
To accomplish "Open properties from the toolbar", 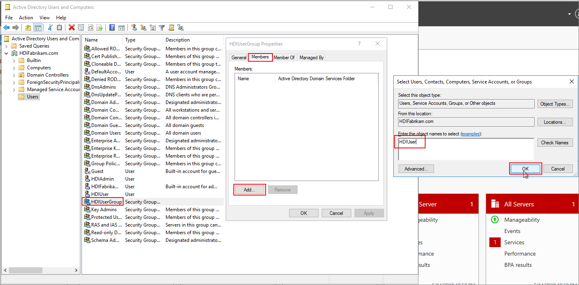I will (x=81, y=27).
